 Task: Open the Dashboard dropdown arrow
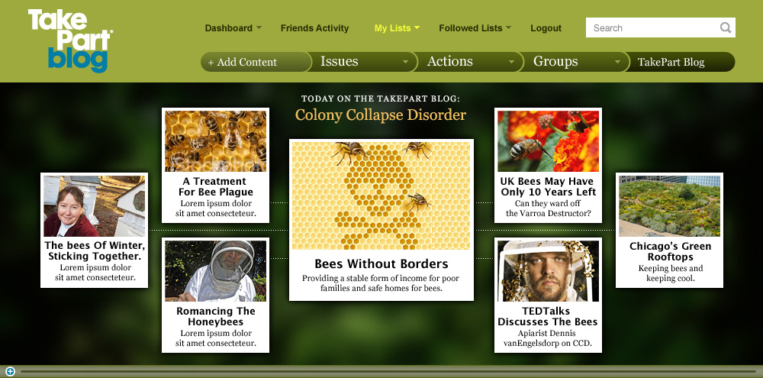pyautogui.click(x=259, y=27)
